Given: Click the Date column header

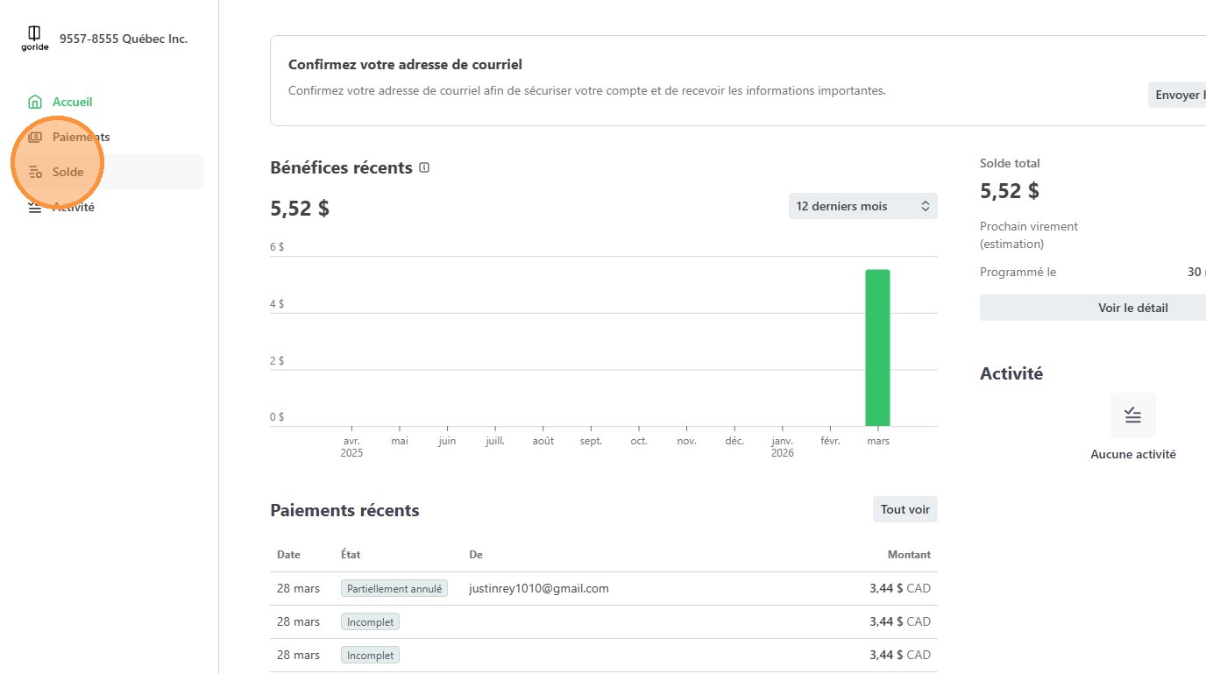Looking at the screenshot, I should (x=288, y=555).
